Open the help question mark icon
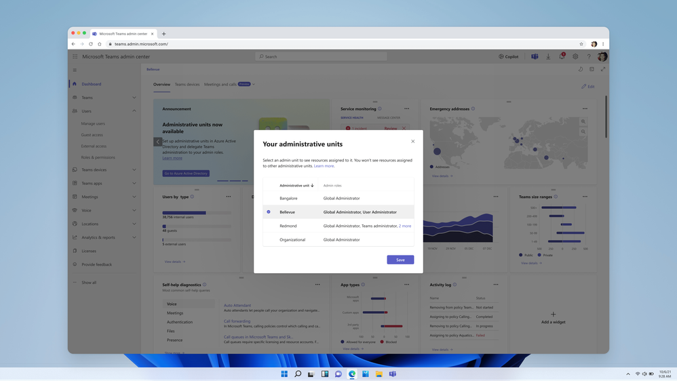677x381 pixels. [589, 56]
